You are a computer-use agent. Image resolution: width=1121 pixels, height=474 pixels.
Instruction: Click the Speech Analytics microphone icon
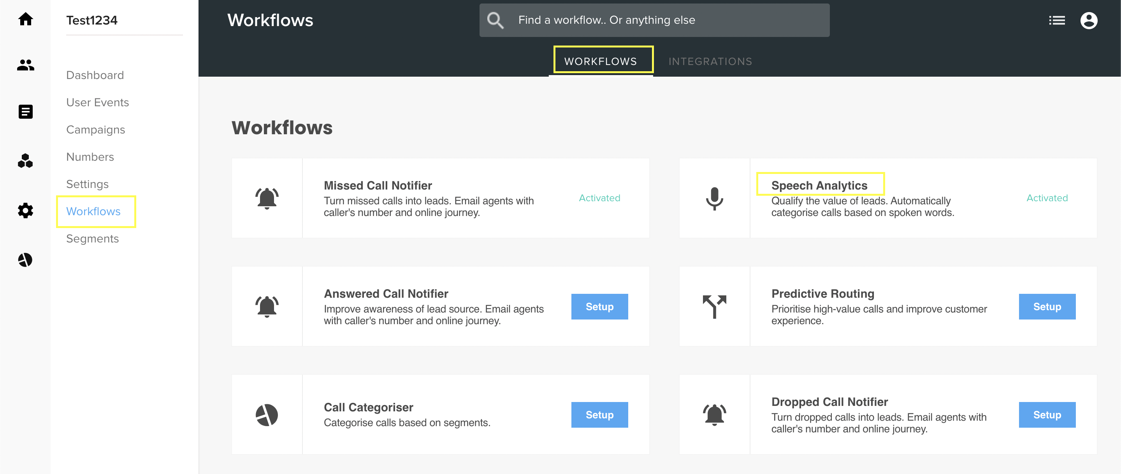714,198
